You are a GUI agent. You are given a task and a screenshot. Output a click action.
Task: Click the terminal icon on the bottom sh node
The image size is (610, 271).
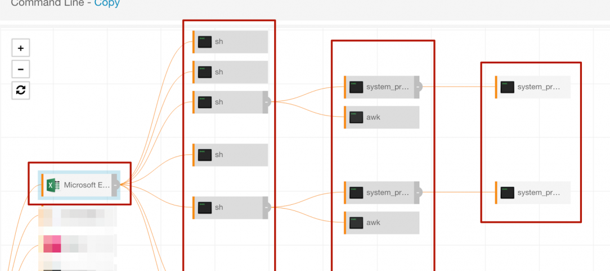[204, 208]
